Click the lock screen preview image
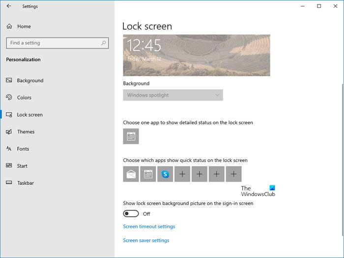 [x=196, y=55]
